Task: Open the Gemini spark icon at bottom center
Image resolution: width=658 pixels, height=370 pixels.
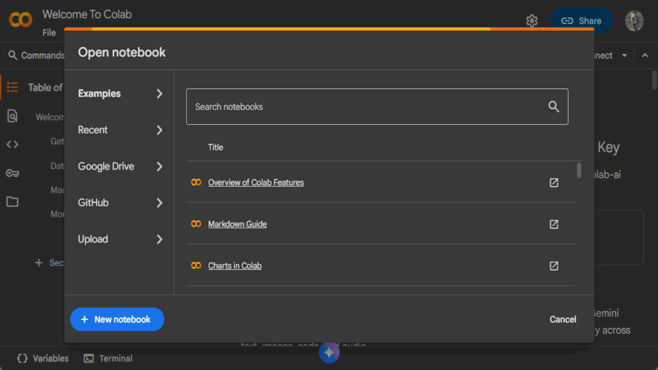Action: (329, 353)
